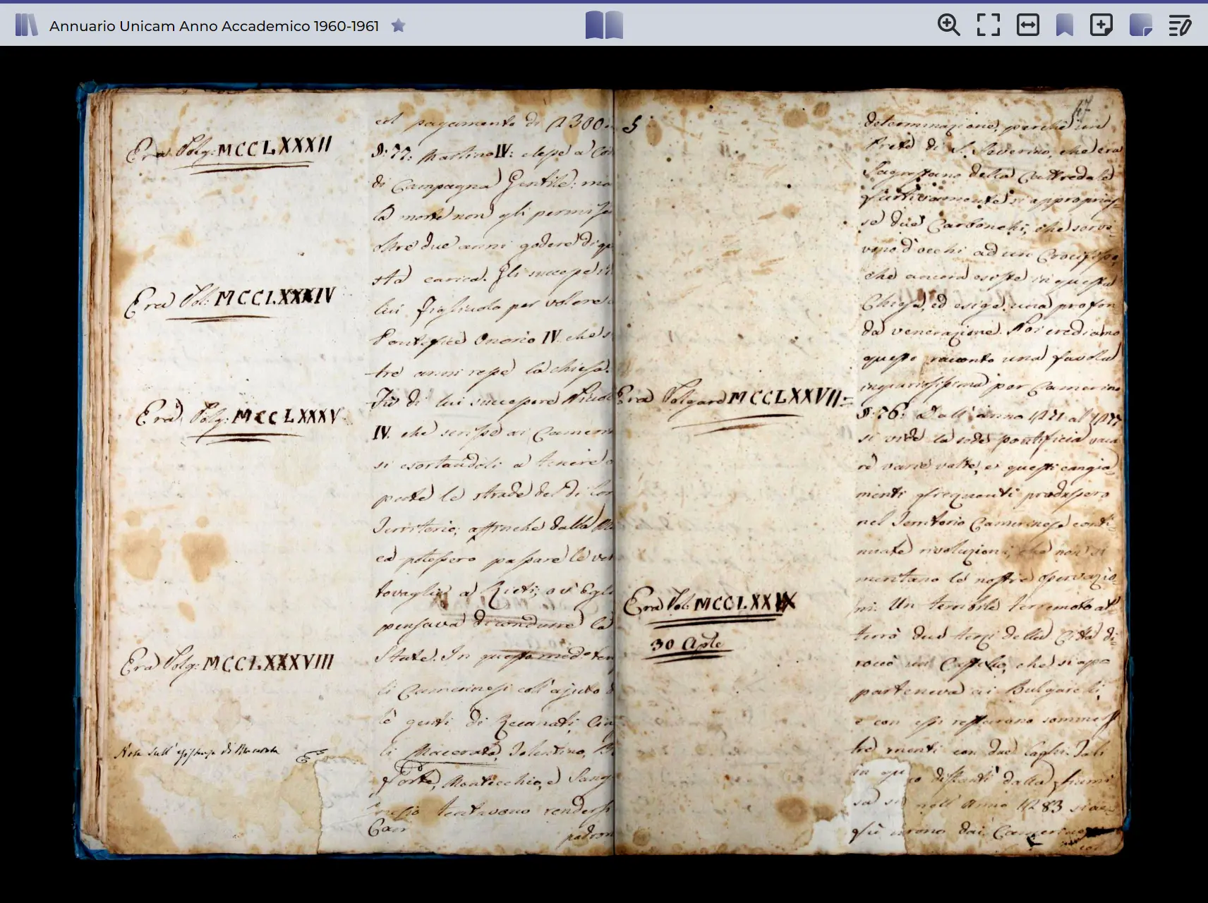Bookmark the current page

[1064, 25]
